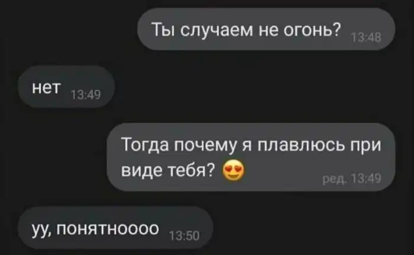
Task: Click the 13:49 timestamp after 'ред.'
Action: (x=367, y=179)
